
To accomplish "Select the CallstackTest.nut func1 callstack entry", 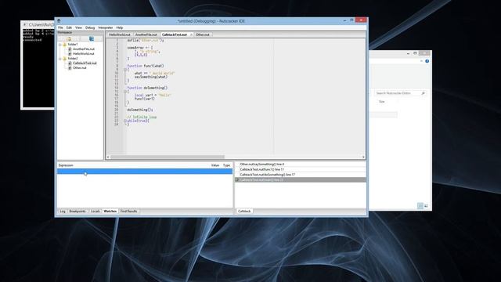I will click(x=301, y=169).
